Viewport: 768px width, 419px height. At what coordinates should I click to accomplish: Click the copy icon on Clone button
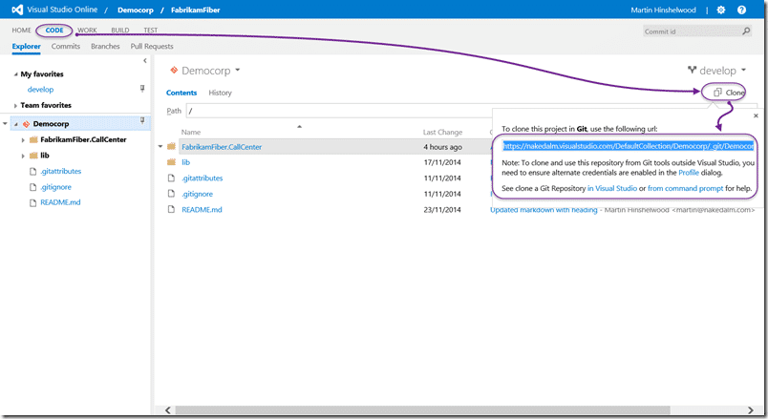tap(717, 92)
